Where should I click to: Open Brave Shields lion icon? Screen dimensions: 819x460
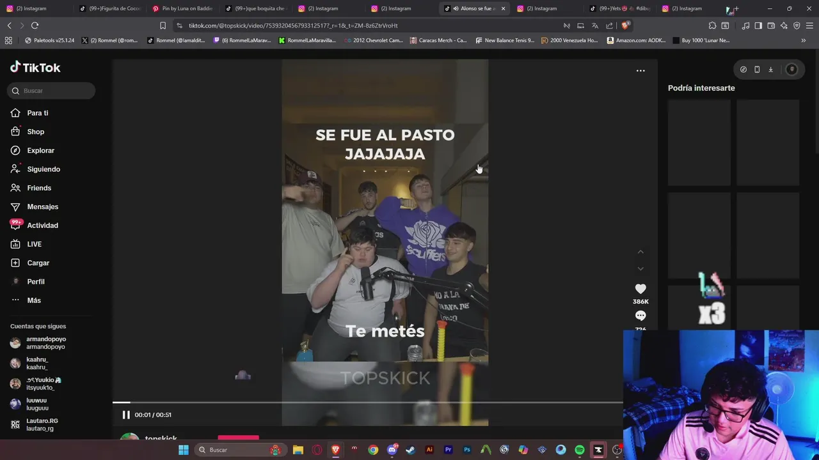(x=625, y=26)
